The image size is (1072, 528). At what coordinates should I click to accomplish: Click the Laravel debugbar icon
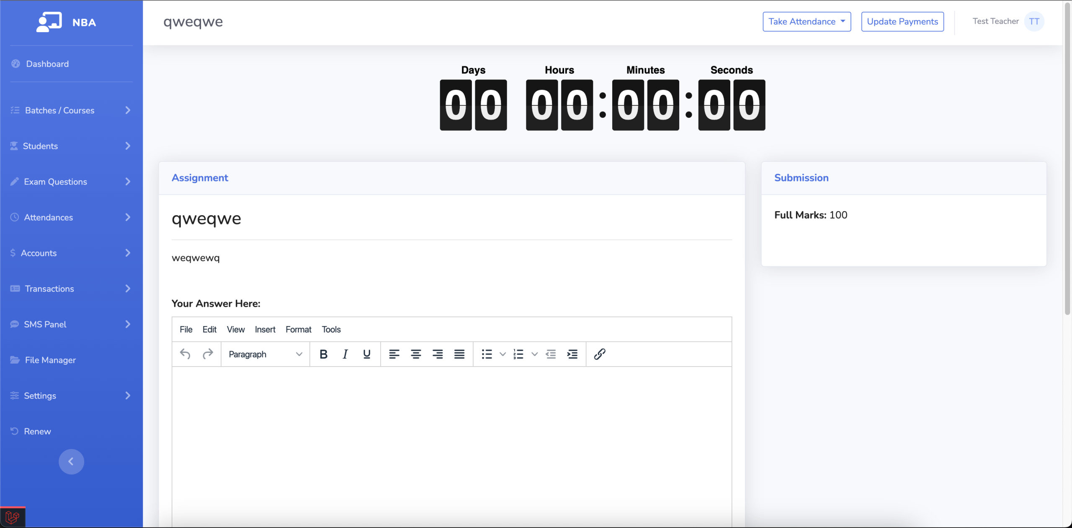(x=13, y=518)
